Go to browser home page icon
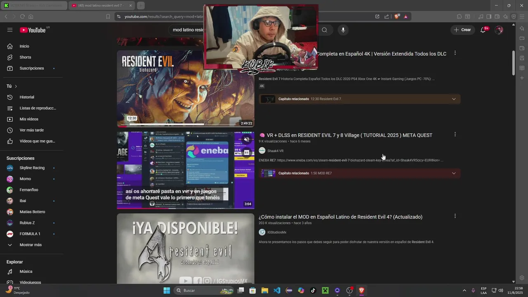The height and width of the screenshot is (297, 528). (x=31, y=16)
